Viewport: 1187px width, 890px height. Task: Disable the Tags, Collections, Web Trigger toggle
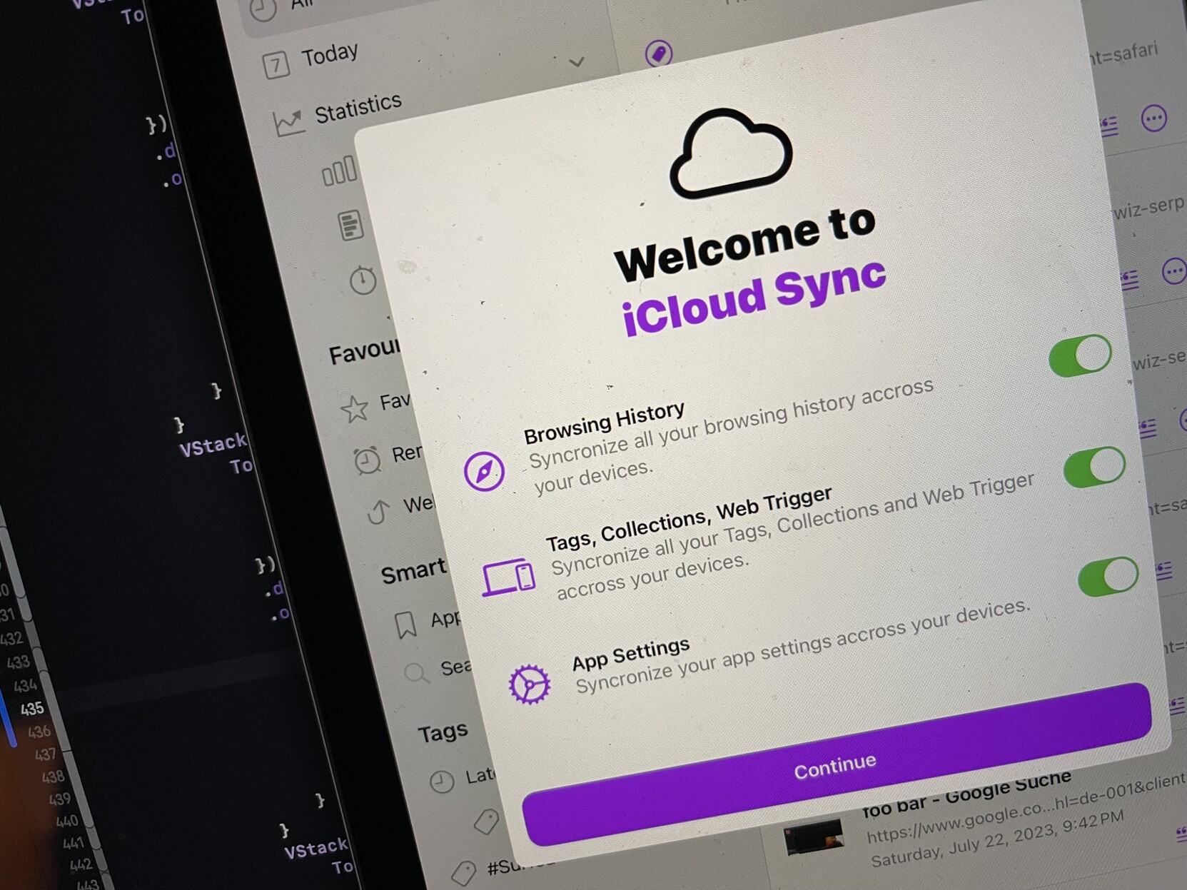[x=1094, y=467]
